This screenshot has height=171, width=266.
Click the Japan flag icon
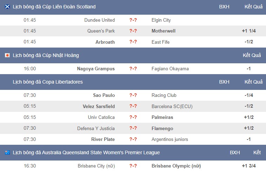(7, 55)
